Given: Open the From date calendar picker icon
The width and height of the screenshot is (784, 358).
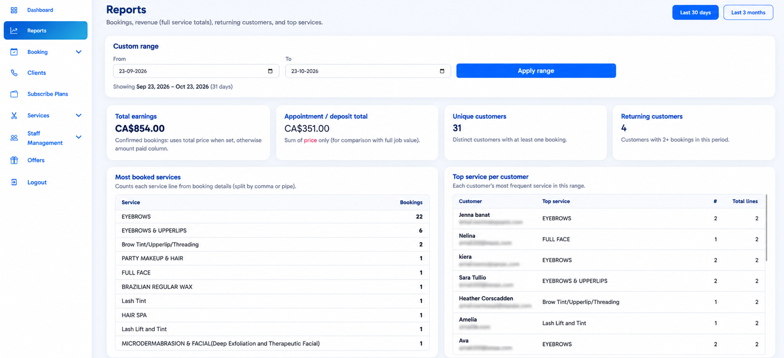Looking at the screenshot, I should coord(270,71).
